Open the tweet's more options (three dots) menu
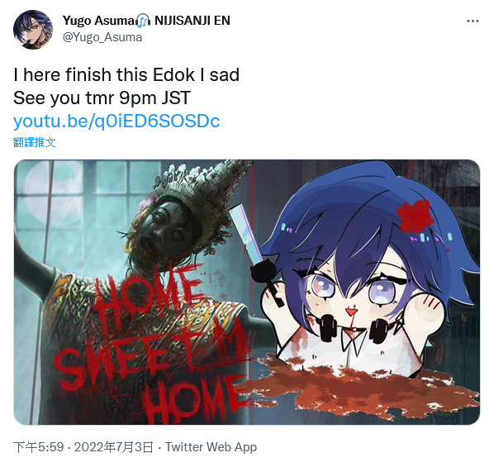Viewport: 494px width, 467px height. [x=473, y=21]
